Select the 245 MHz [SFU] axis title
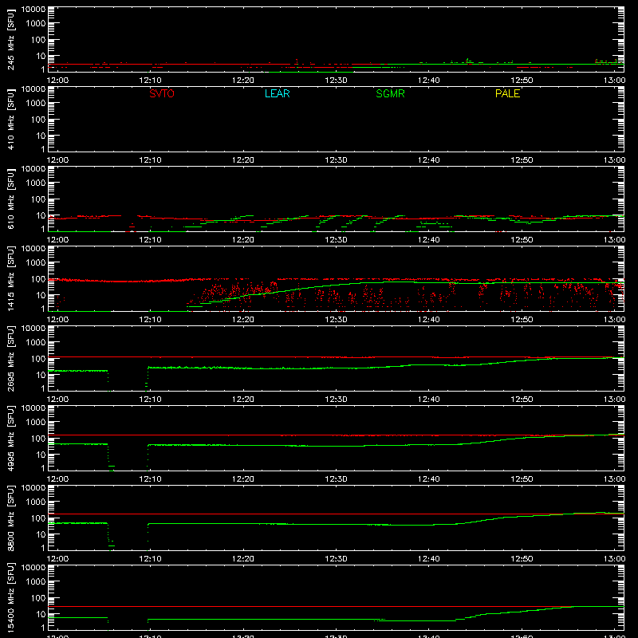638x638 pixels. tap(10, 40)
